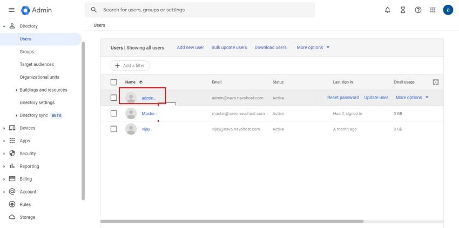Open the Google apps grid
Viewport: 459px width, 228px height.
point(433,10)
